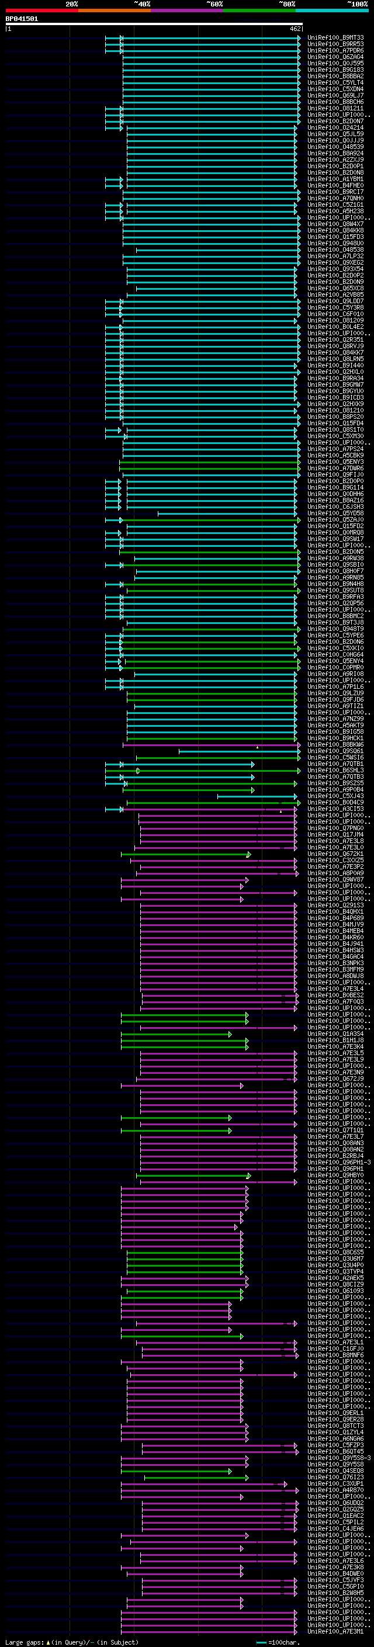Click hit UniRef100_Q5JL59
The image size is (374, 1647).
click(x=335, y=134)
